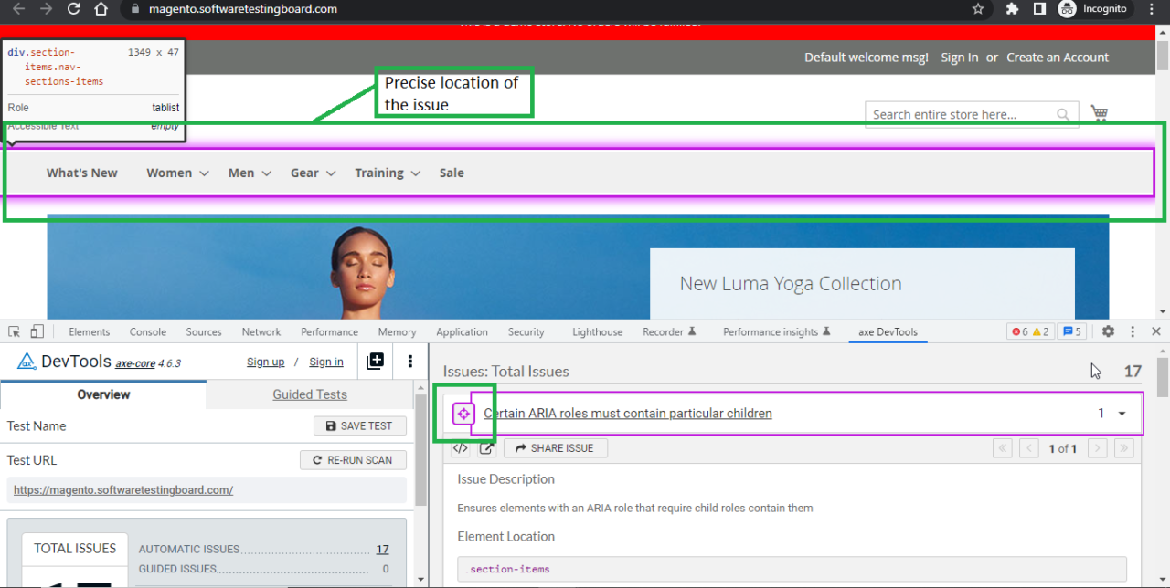Click the Create an Account link
This screenshot has width=1170, height=588.
[1057, 58]
